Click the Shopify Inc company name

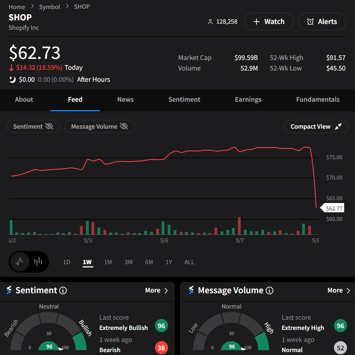(24, 28)
